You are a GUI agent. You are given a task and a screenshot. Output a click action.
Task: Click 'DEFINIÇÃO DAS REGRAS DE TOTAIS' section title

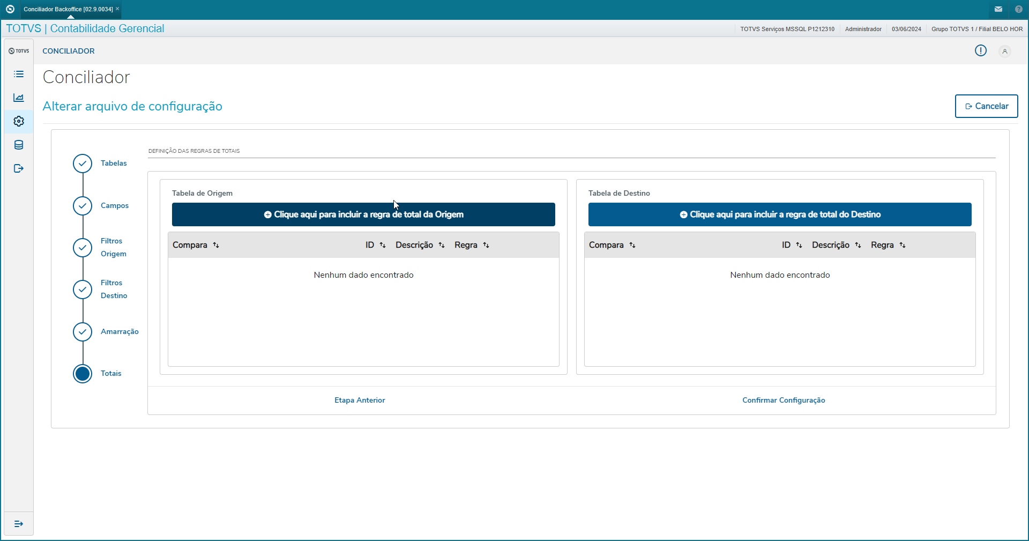(x=194, y=151)
